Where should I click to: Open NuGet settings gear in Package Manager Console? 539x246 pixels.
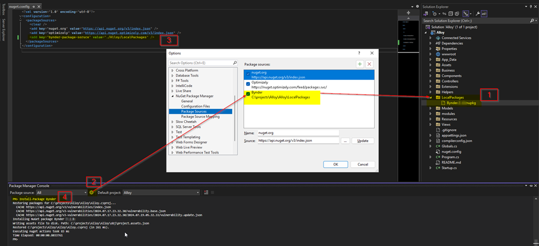coord(92,192)
